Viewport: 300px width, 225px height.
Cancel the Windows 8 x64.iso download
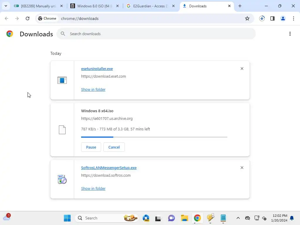pos(114,147)
